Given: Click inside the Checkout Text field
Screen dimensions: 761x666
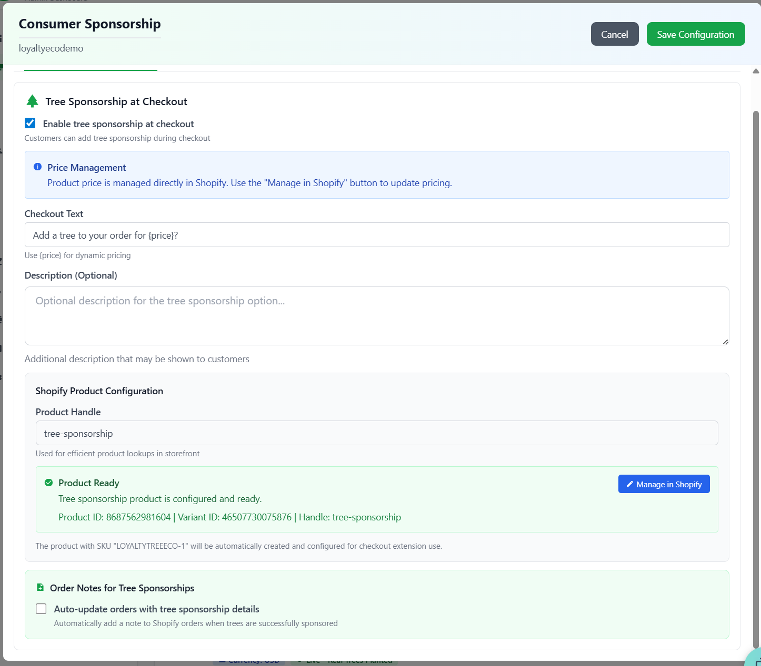Looking at the screenshot, I should [376, 234].
